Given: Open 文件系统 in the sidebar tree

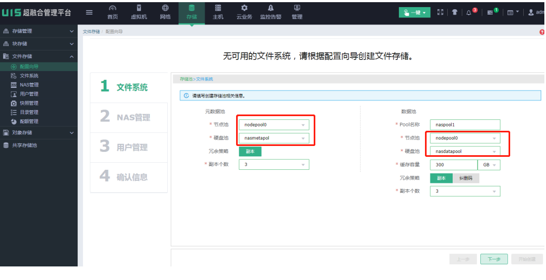Looking at the screenshot, I should click(x=29, y=75).
